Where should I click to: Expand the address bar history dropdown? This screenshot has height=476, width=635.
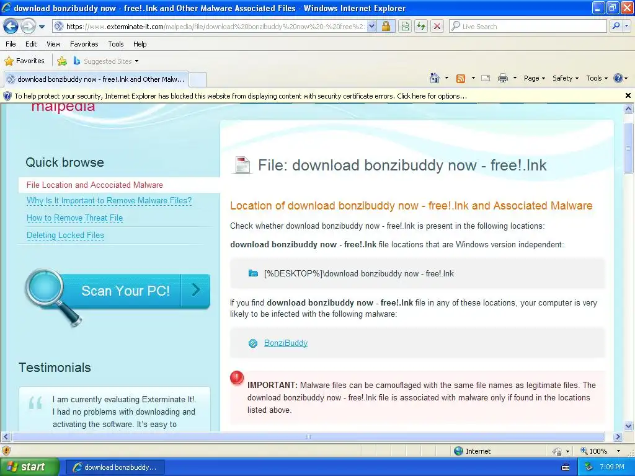371,27
